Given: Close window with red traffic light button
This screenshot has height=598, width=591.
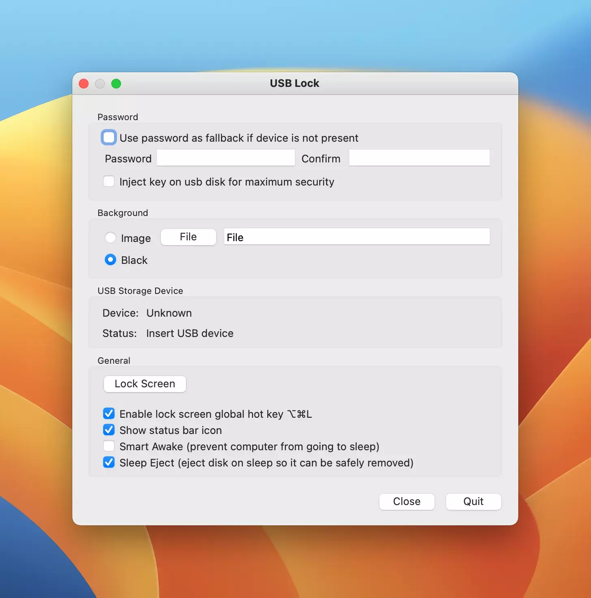Looking at the screenshot, I should pyautogui.click(x=84, y=84).
